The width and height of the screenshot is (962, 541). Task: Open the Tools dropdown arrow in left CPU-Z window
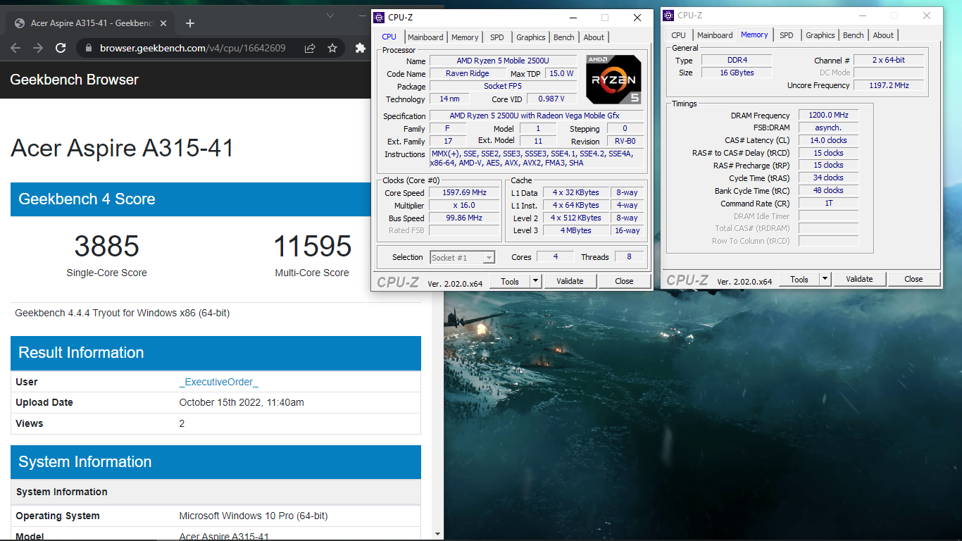[535, 281]
